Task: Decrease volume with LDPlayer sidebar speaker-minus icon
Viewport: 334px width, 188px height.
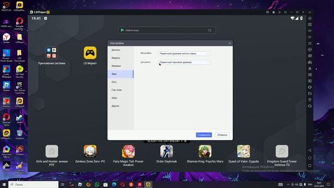Action: tap(309, 37)
